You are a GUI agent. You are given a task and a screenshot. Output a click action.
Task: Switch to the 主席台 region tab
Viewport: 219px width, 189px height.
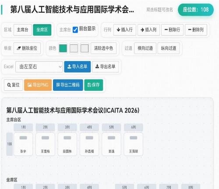[23, 30]
